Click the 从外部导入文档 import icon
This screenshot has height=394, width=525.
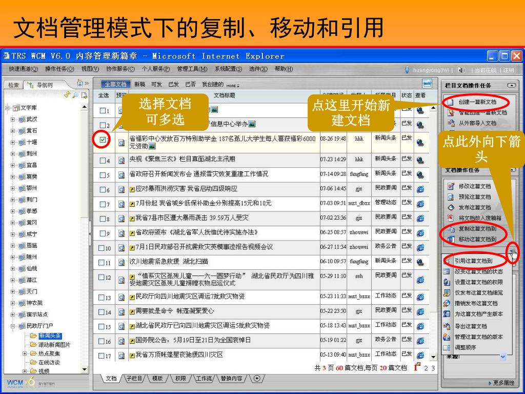pyautogui.click(x=451, y=123)
